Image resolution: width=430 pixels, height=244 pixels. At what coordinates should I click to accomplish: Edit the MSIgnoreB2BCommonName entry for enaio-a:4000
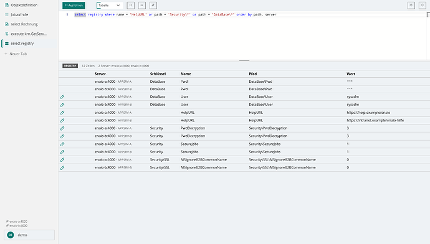(62, 159)
